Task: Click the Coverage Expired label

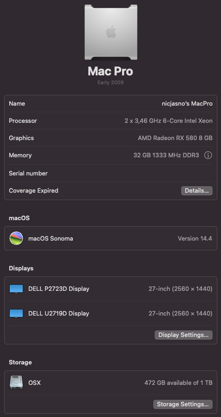Action: click(x=33, y=191)
